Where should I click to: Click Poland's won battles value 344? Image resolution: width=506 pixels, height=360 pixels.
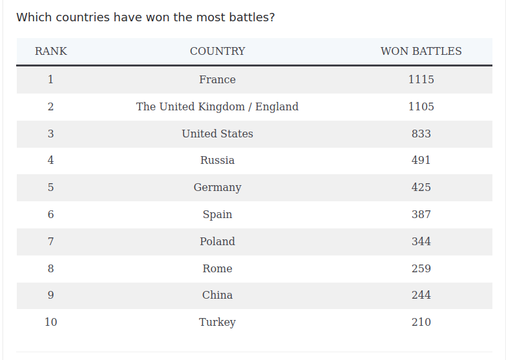(421, 242)
